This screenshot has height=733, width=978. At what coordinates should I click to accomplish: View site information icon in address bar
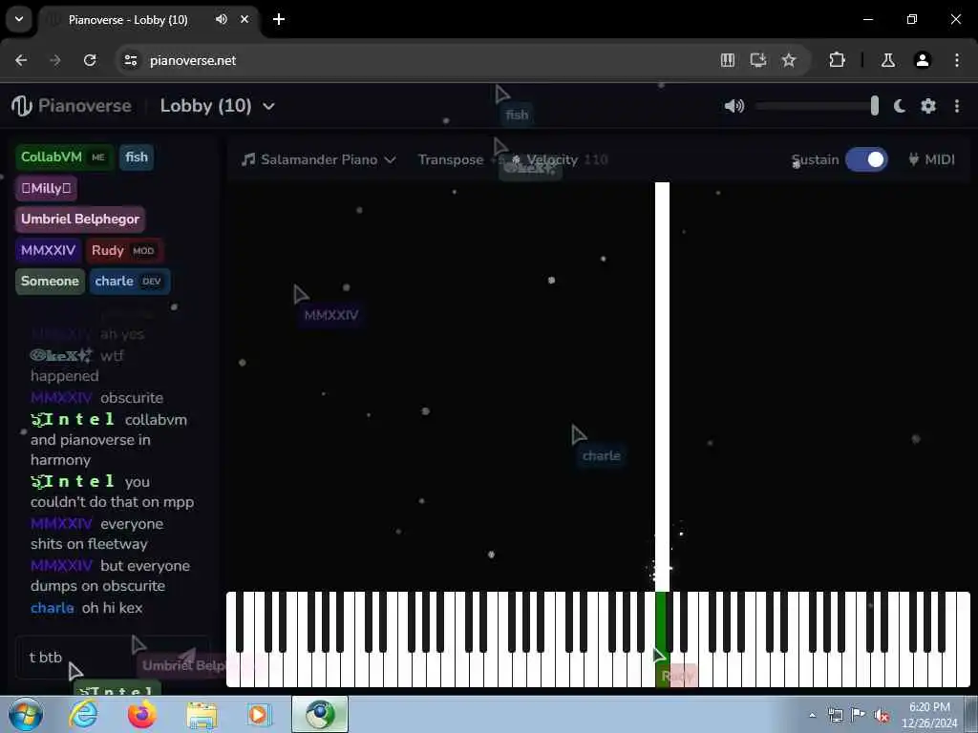click(130, 60)
